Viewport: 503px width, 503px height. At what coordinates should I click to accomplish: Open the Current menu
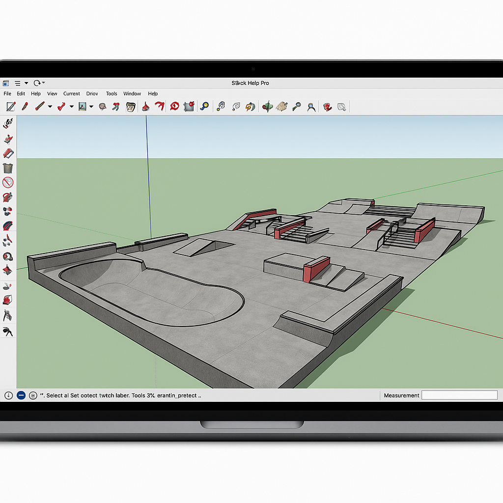(x=71, y=94)
